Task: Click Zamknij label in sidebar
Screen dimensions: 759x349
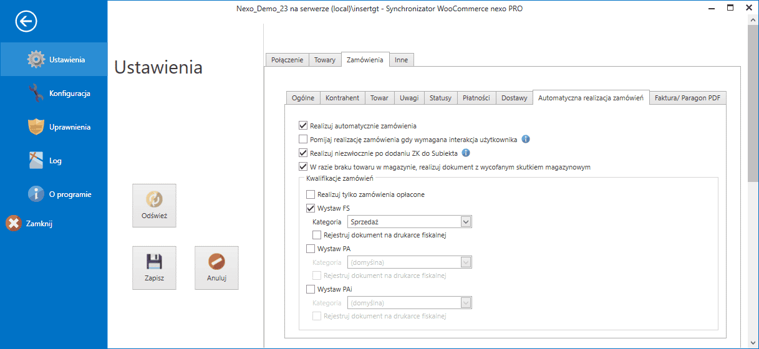Action: tap(39, 224)
